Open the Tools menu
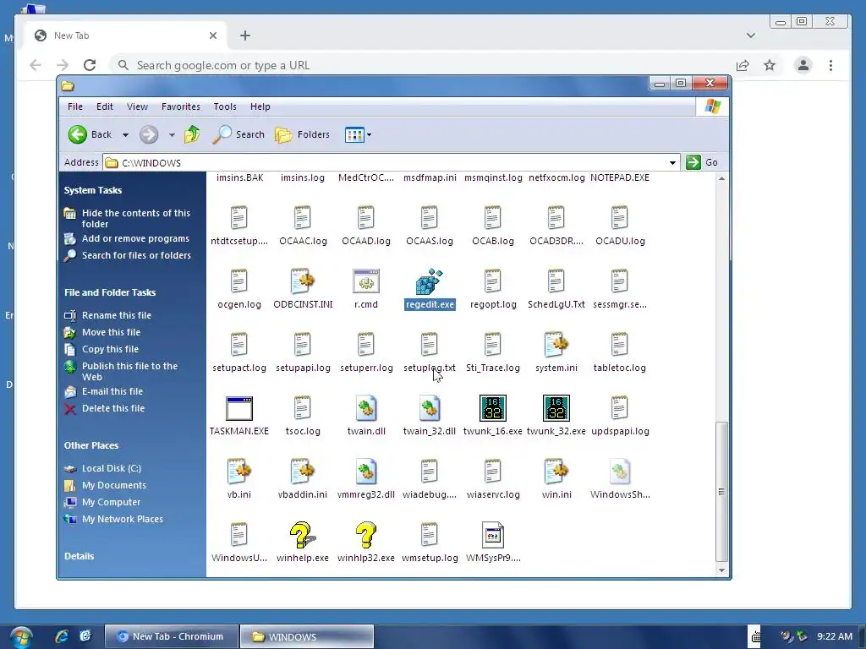866x649 pixels. [225, 106]
